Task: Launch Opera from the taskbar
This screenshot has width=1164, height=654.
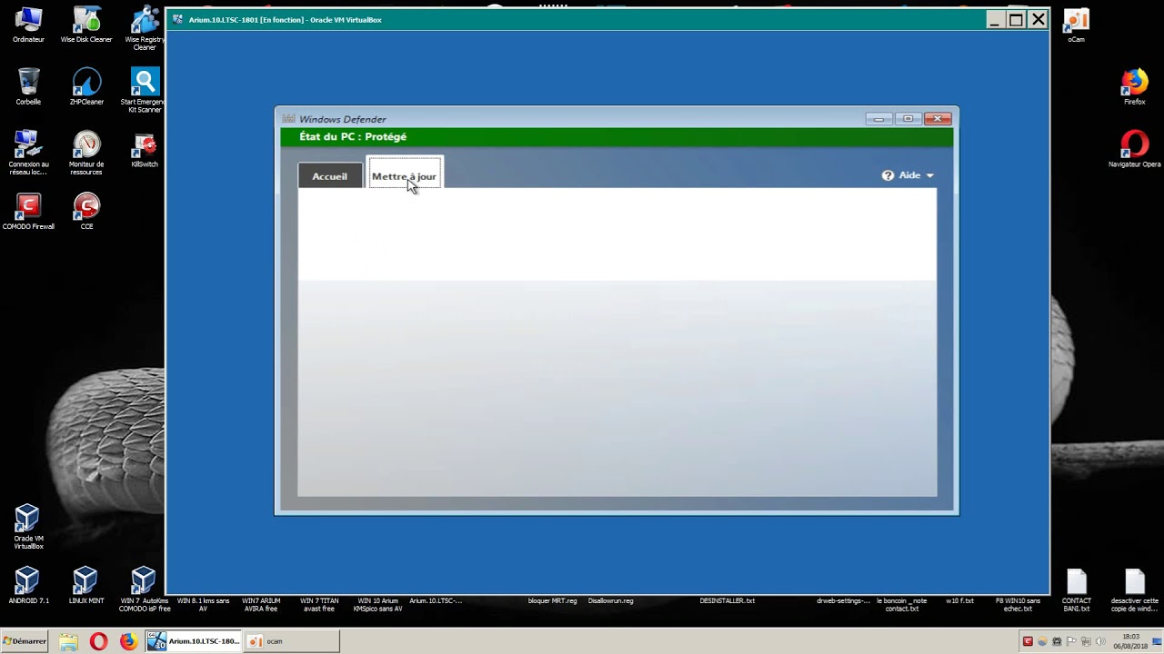Action: [98, 641]
